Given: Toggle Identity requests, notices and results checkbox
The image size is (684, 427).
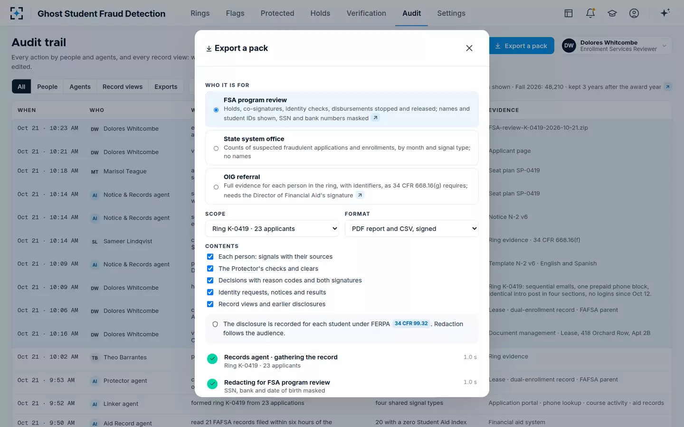Looking at the screenshot, I should point(210,292).
